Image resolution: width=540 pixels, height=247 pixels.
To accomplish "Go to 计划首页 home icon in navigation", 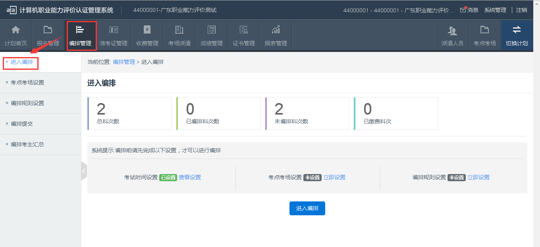I will pos(15,30).
